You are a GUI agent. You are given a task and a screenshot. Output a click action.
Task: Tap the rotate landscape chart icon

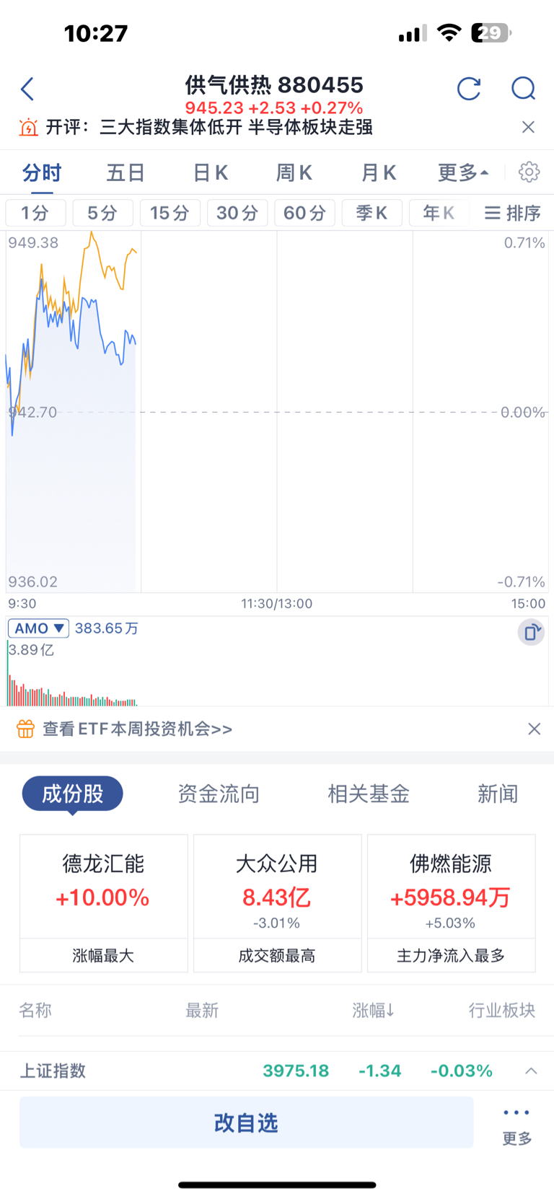pyautogui.click(x=531, y=633)
